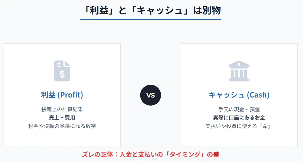Click the dark circular VS badge

[x=150, y=95]
